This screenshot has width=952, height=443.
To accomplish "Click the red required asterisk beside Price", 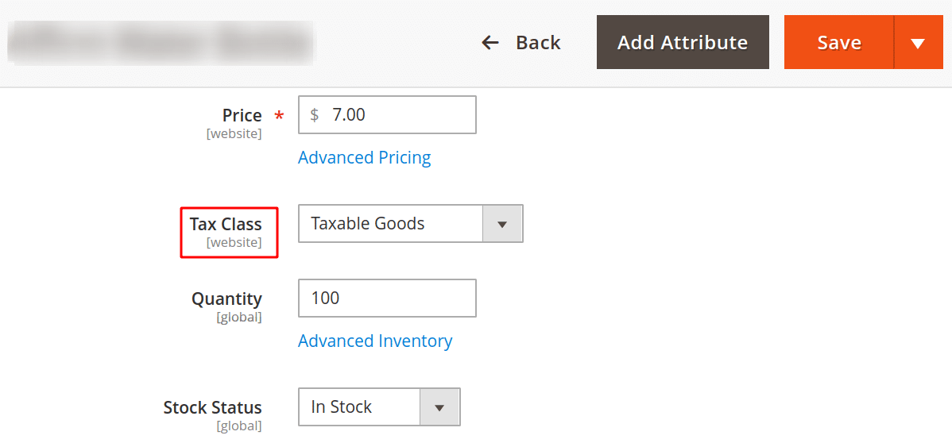I will (279, 117).
